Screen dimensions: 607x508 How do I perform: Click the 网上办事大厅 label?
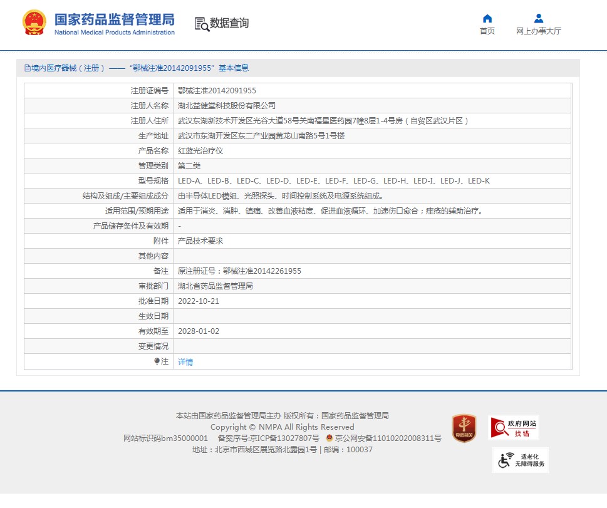click(539, 31)
